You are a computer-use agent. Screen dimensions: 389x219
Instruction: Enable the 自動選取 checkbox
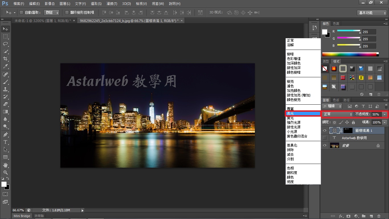coord(21,13)
